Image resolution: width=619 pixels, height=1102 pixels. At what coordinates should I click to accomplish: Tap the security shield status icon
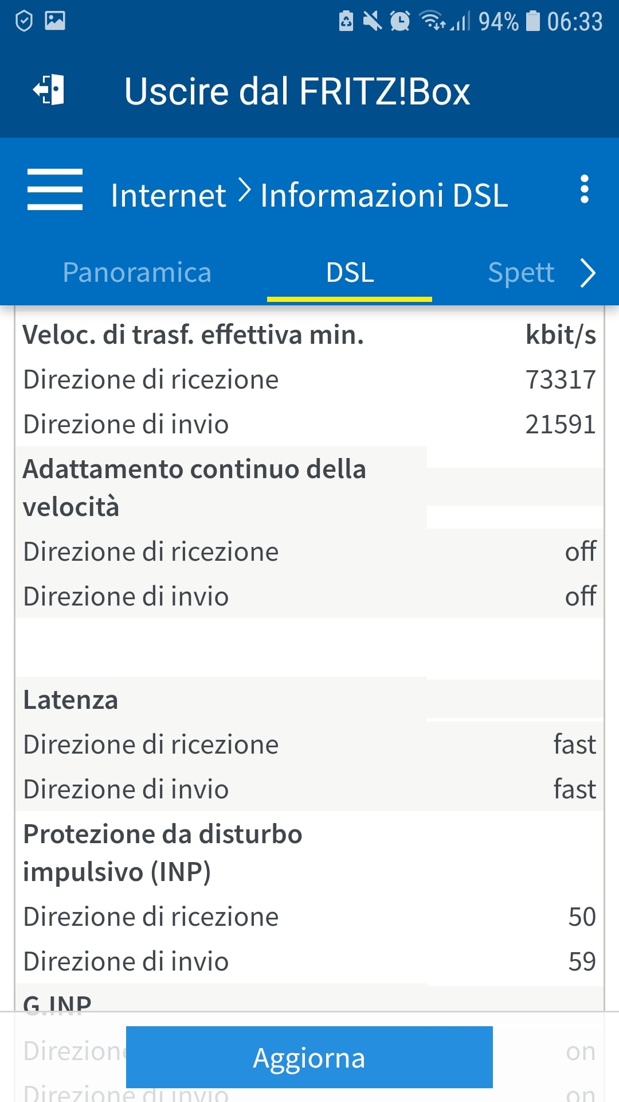pyautogui.click(x=23, y=21)
